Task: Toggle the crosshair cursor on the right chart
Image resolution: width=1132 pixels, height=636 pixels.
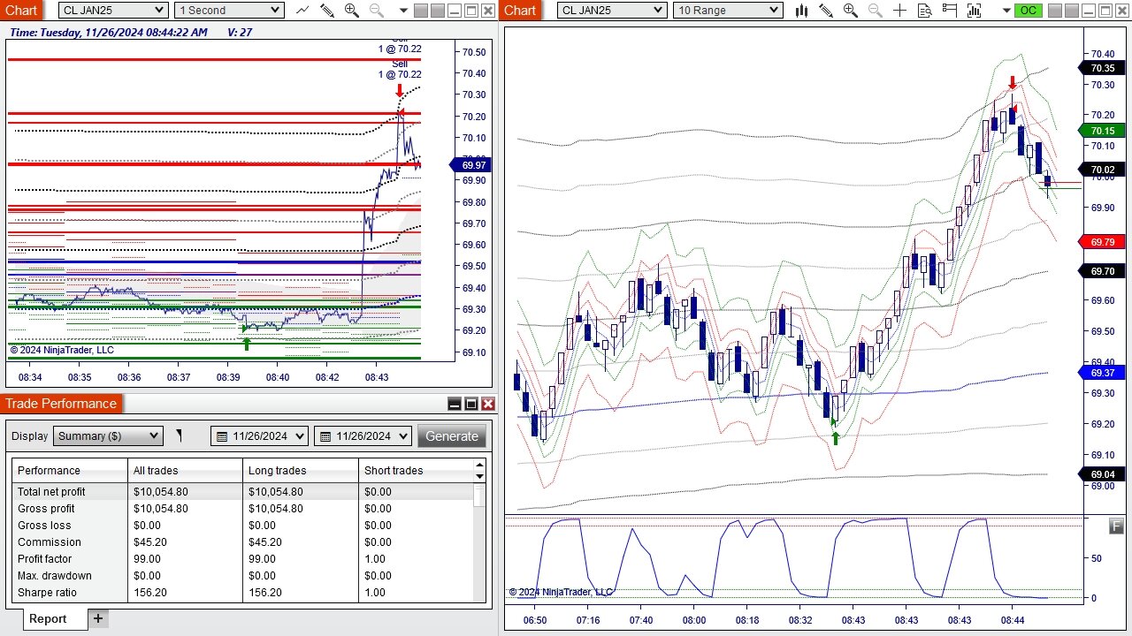Action: coord(900,10)
